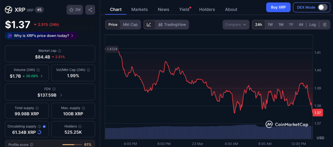Expand the Volume (24h) details chevron

[42, 76]
